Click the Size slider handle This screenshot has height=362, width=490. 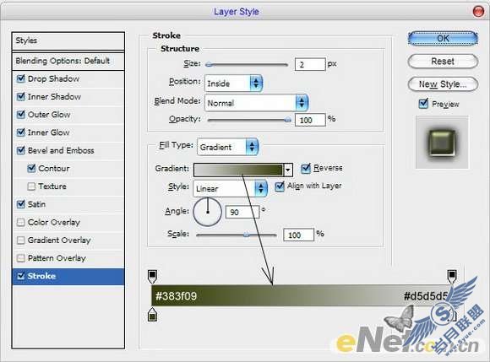pos(209,65)
